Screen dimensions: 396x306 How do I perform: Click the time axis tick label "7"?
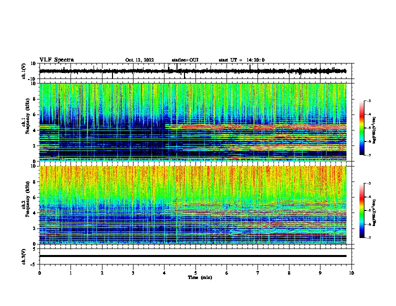258,273
